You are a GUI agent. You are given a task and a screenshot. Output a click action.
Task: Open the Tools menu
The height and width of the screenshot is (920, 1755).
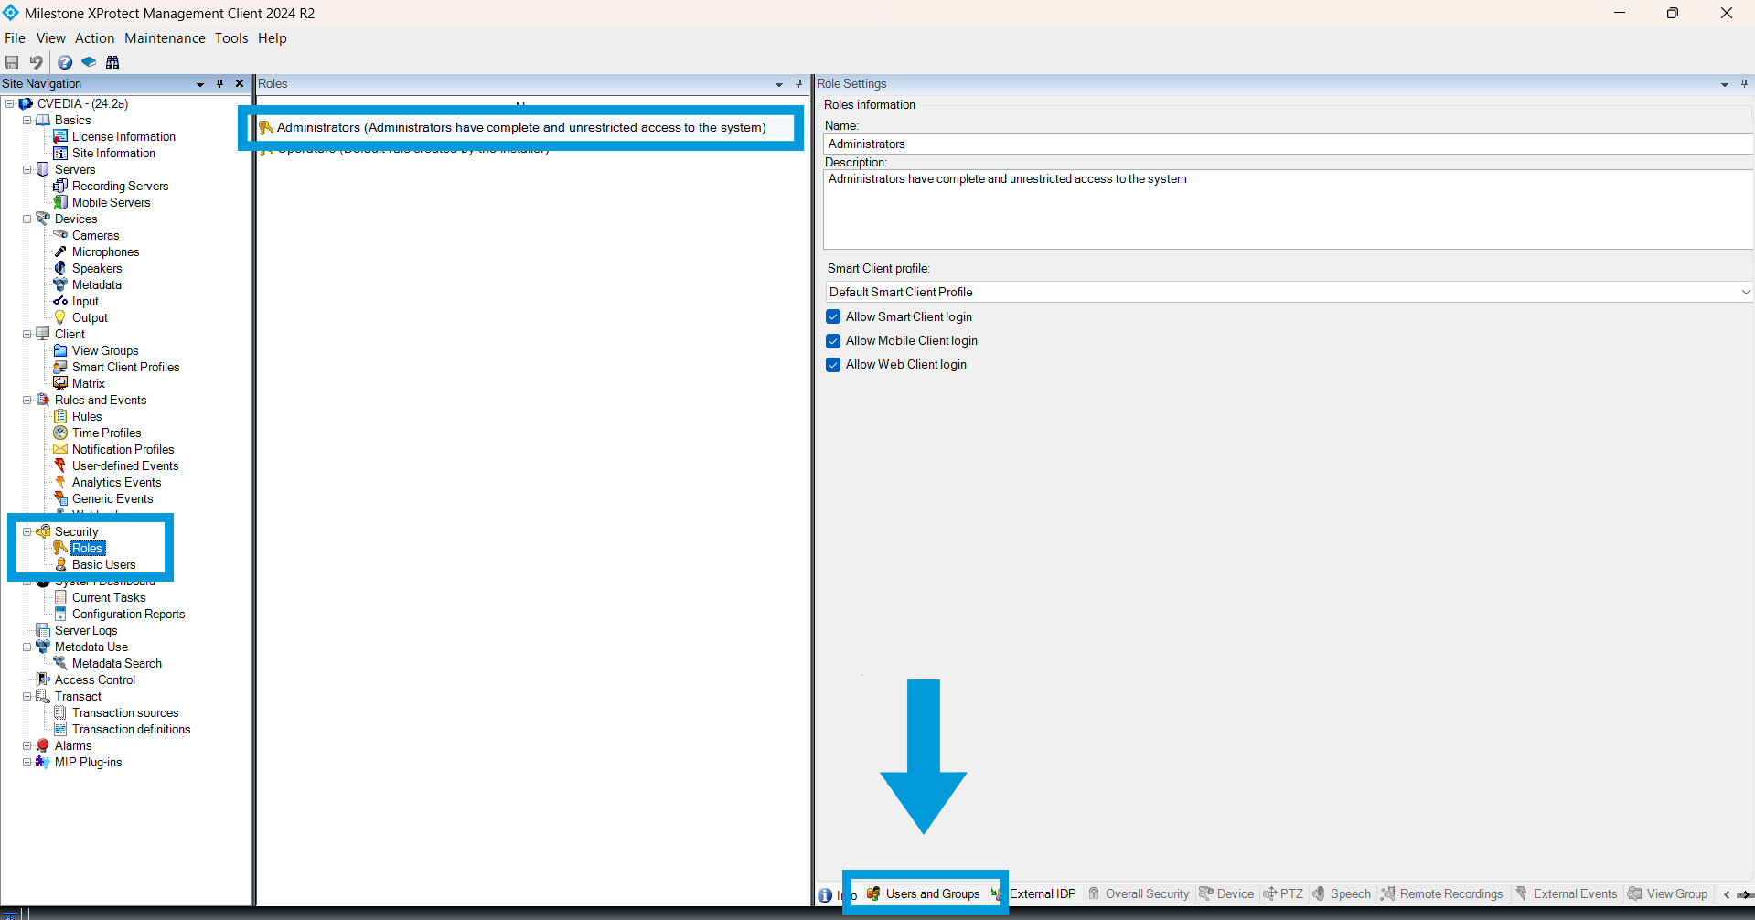tap(231, 38)
